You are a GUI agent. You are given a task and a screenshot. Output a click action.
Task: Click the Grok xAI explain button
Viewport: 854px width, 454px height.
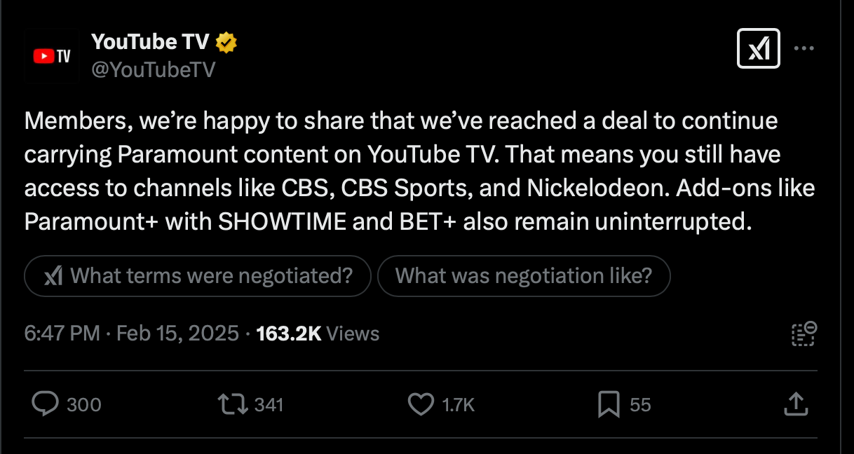[759, 48]
